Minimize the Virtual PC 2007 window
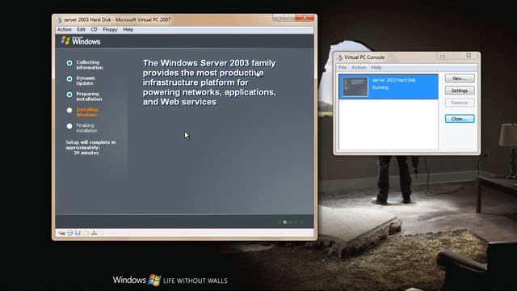The width and height of the screenshot is (517, 291). 278,18
